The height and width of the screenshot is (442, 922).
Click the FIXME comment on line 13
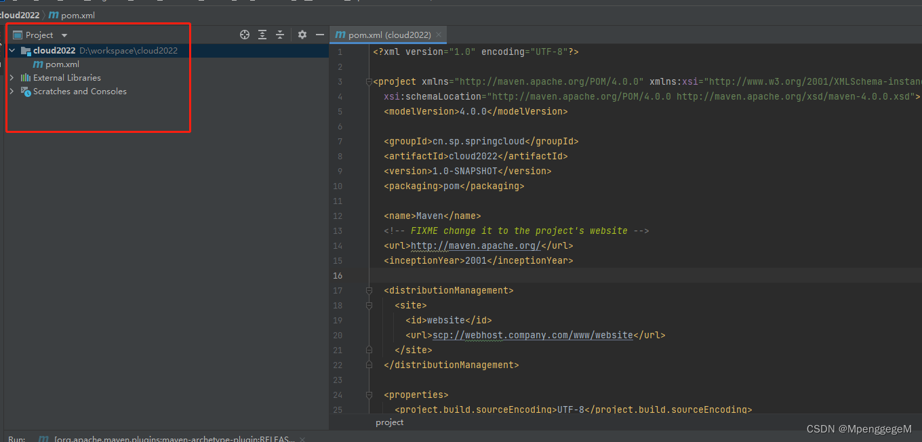(x=517, y=230)
